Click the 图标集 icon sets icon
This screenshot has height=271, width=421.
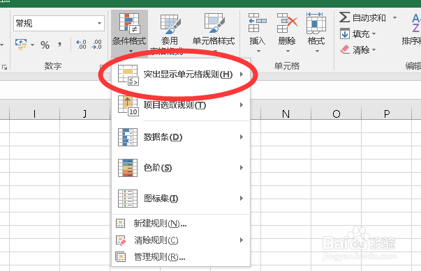click(x=128, y=199)
